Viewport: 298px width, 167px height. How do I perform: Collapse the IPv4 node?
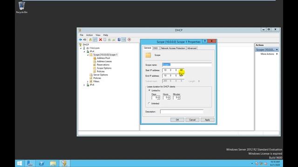84,51
